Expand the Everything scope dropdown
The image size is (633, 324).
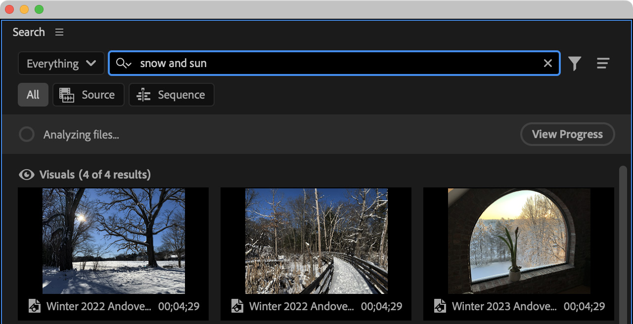tap(61, 64)
